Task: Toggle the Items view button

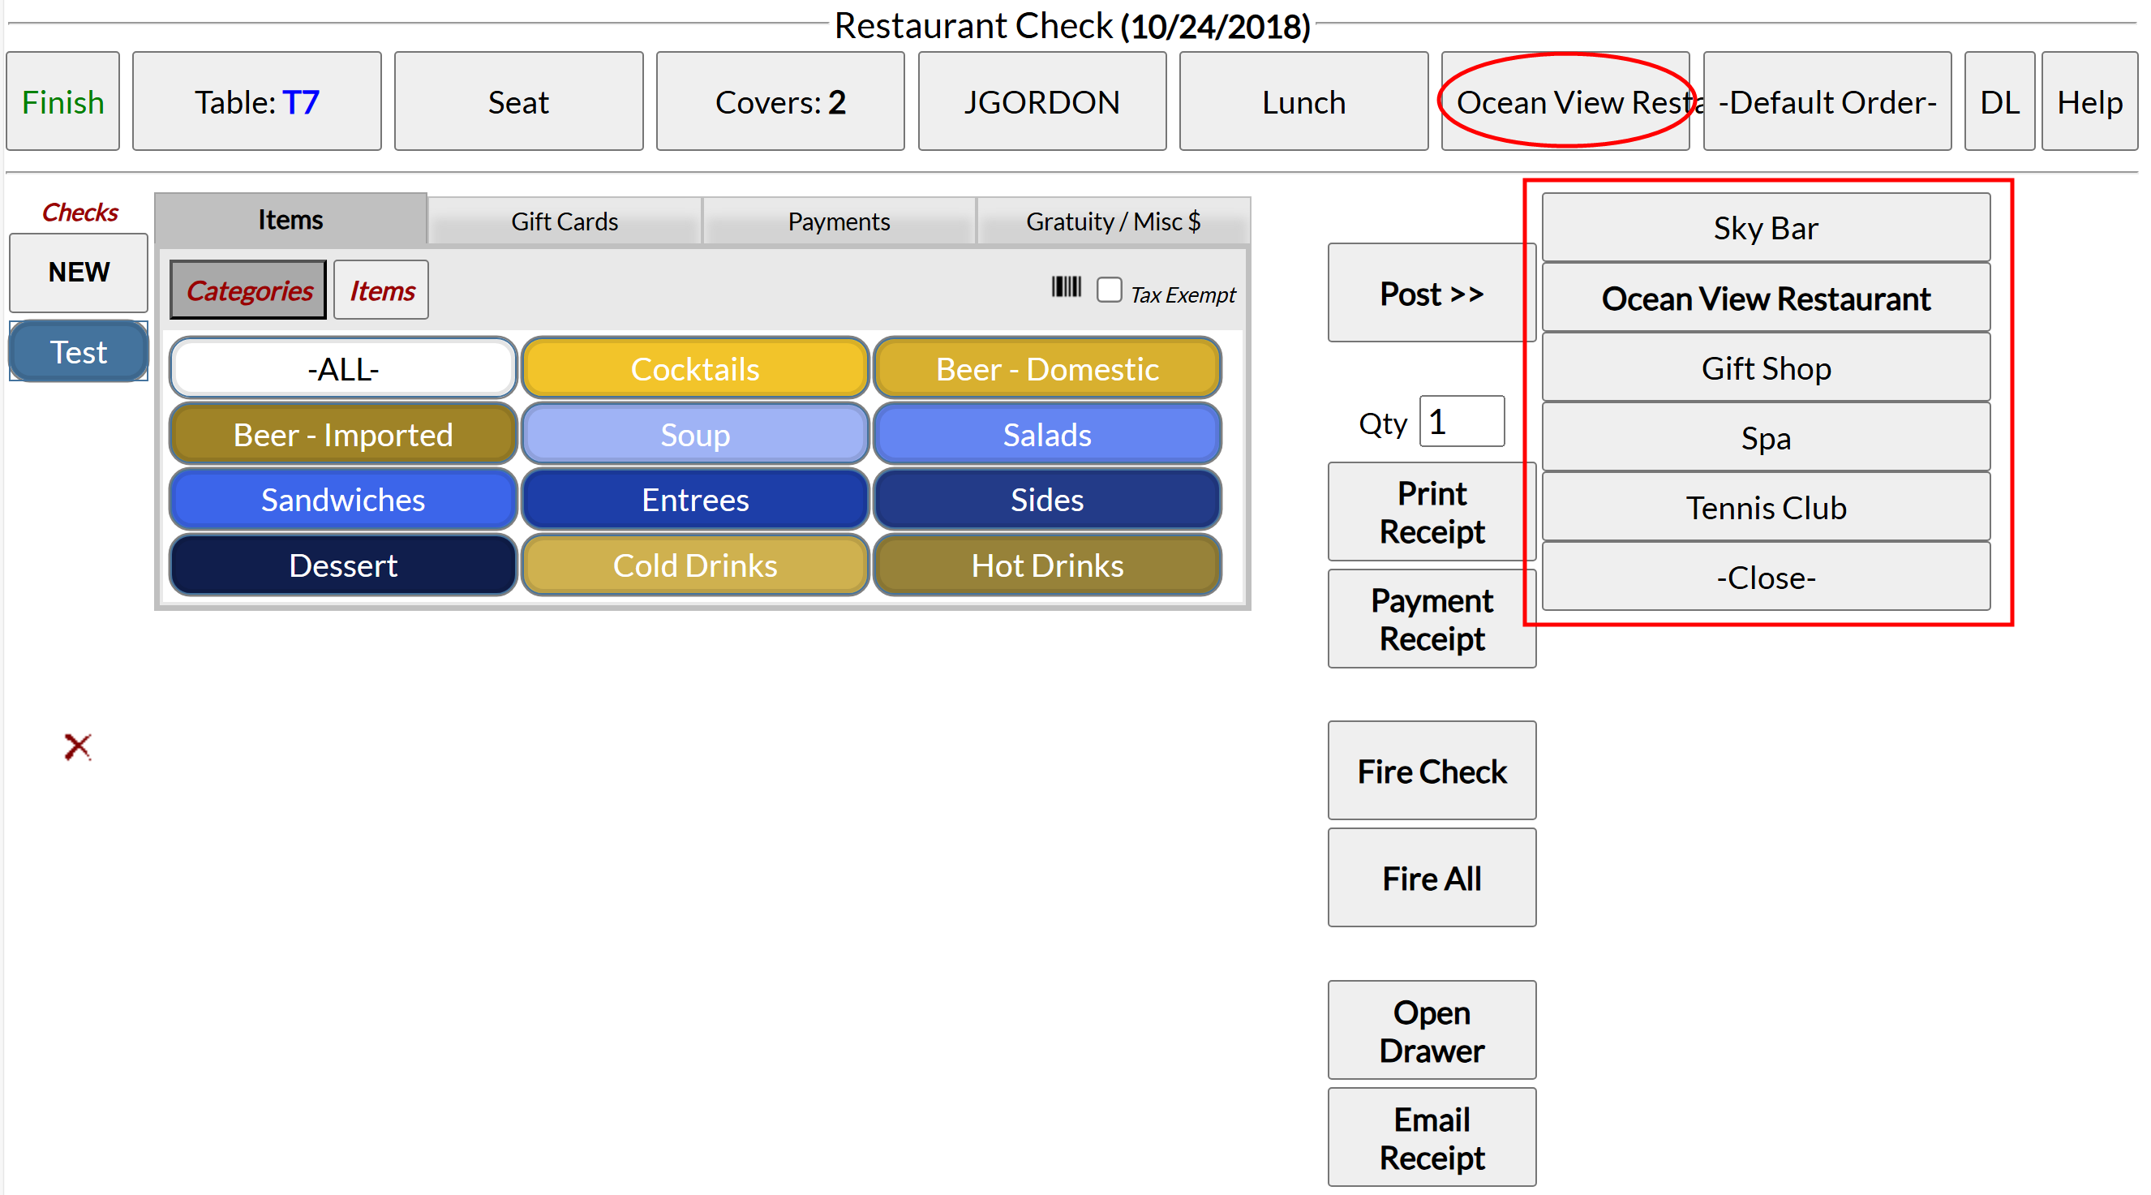Action: (381, 290)
